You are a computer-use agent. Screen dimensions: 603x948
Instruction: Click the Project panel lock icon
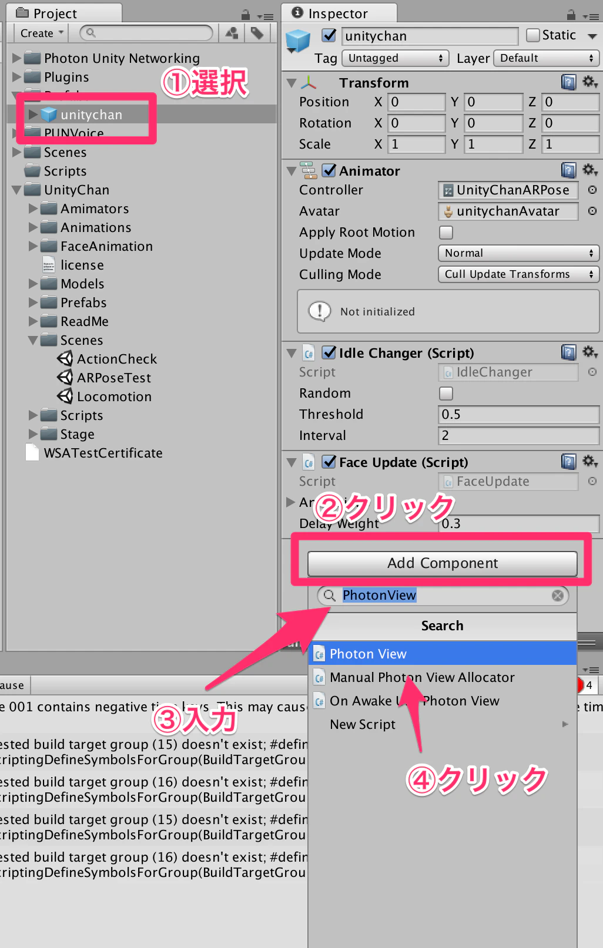(246, 14)
